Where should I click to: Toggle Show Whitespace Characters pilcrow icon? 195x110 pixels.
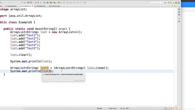click(41, 2)
